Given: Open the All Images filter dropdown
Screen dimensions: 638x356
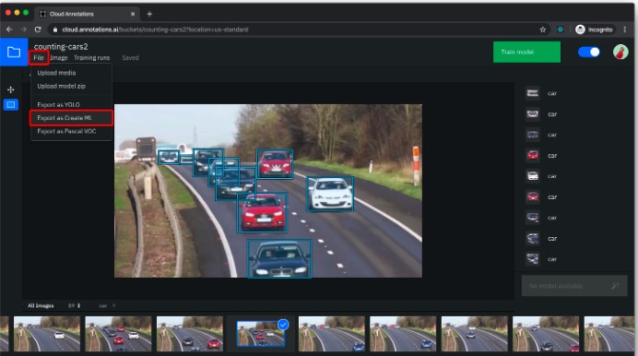Looking at the screenshot, I should 41,305.
